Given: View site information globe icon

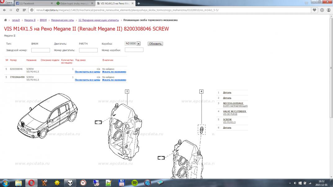Looking at the screenshot, I should click(32, 10).
